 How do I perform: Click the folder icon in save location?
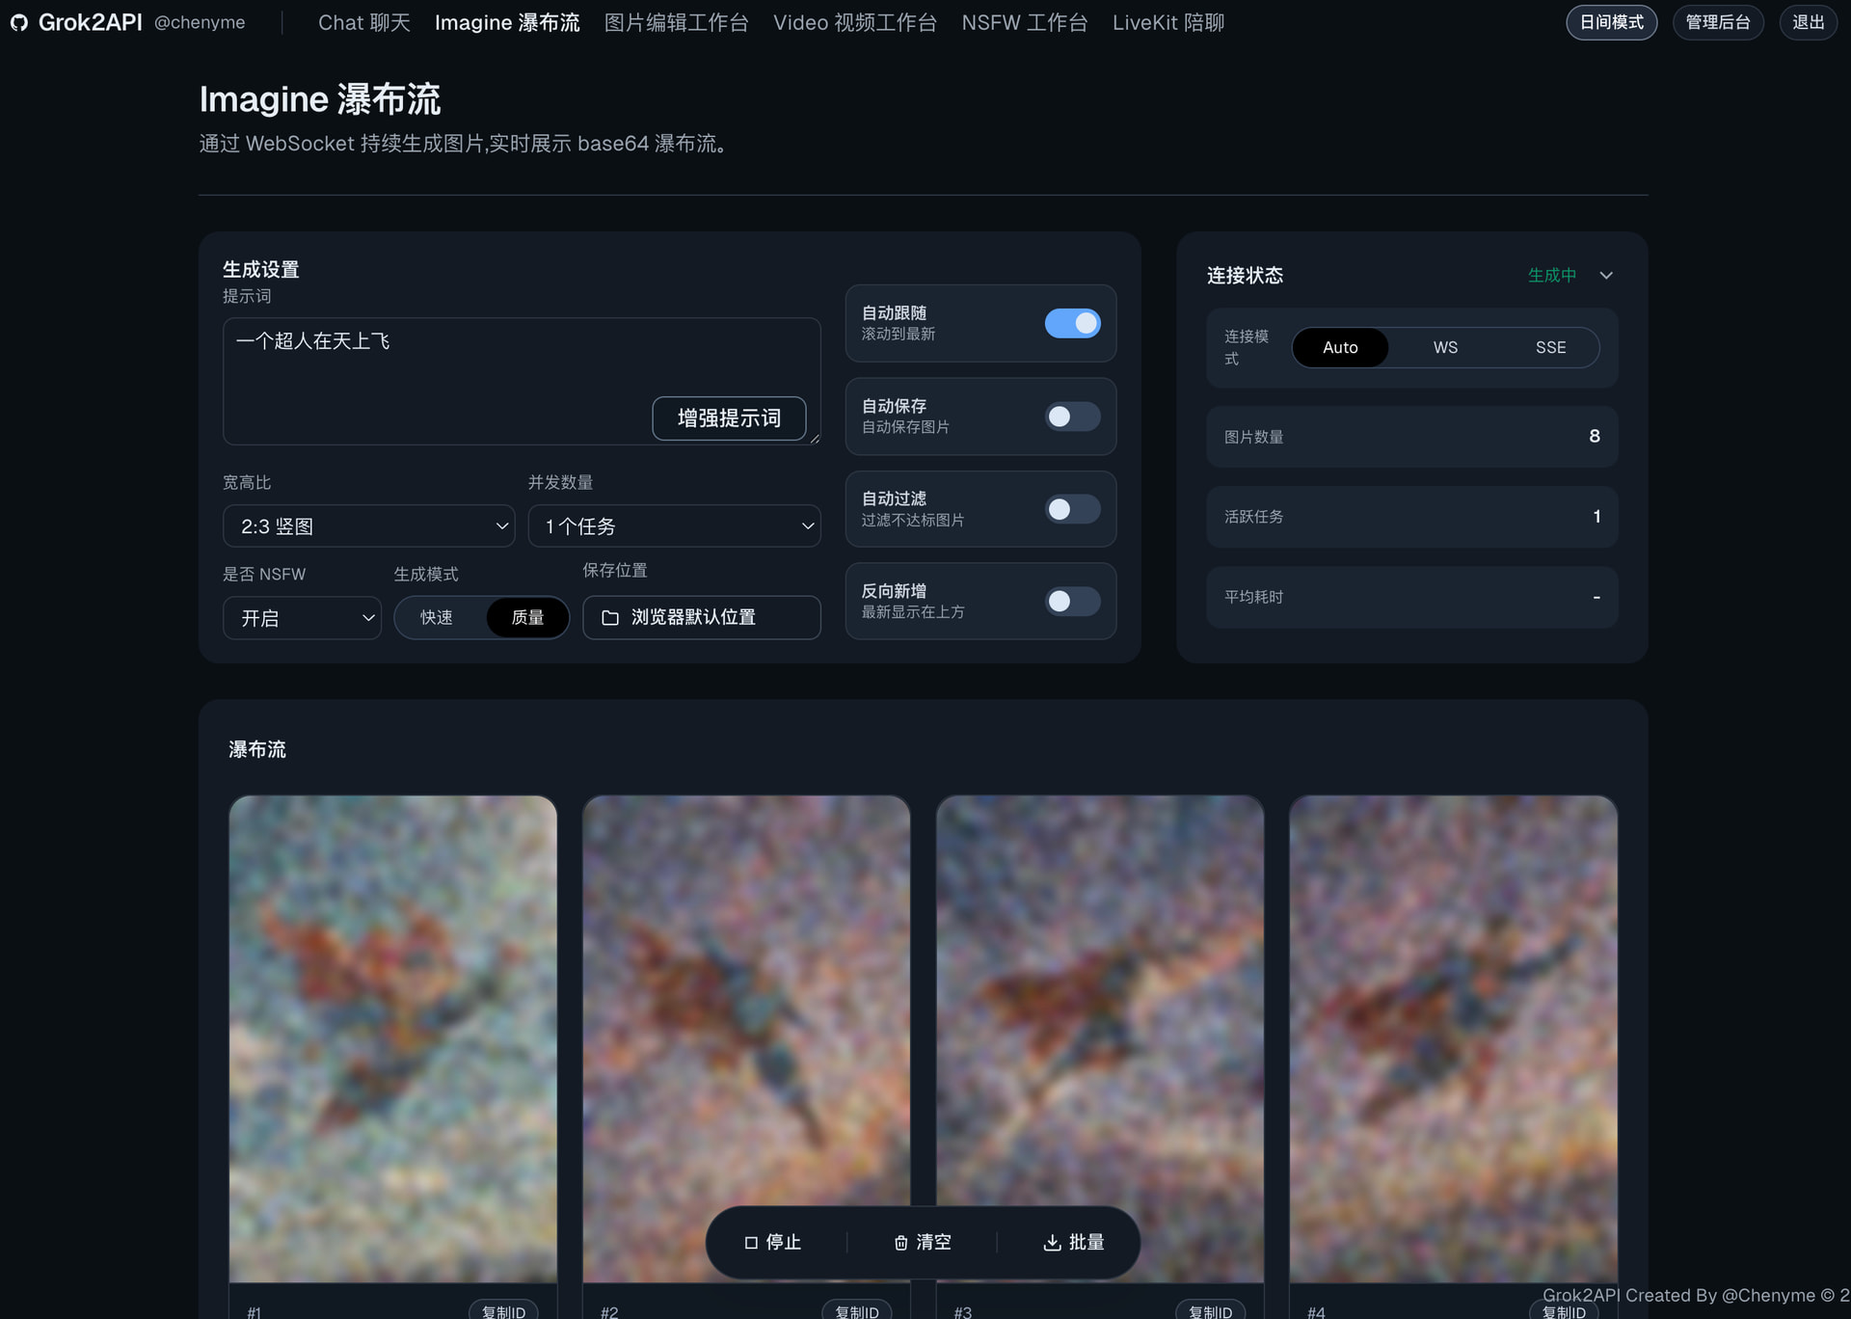[610, 617]
